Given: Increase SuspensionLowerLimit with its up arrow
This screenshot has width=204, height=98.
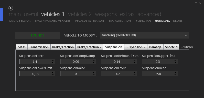Looking at the screenshot, I should coord(52,73).
